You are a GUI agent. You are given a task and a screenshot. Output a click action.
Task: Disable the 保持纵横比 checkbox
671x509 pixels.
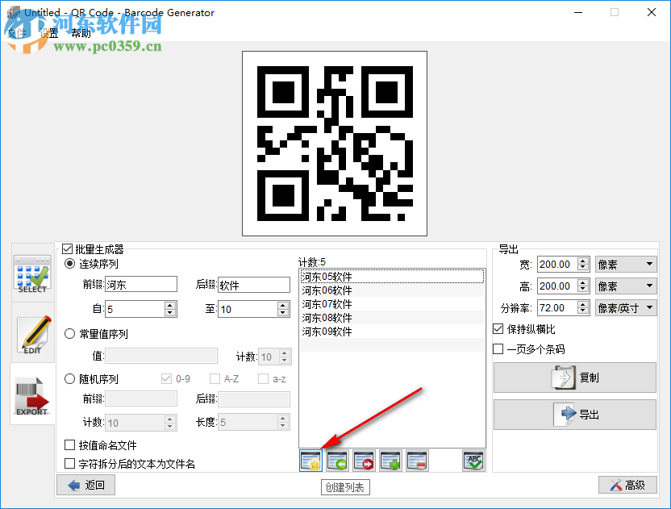pyautogui.click(x=498, y=329)
